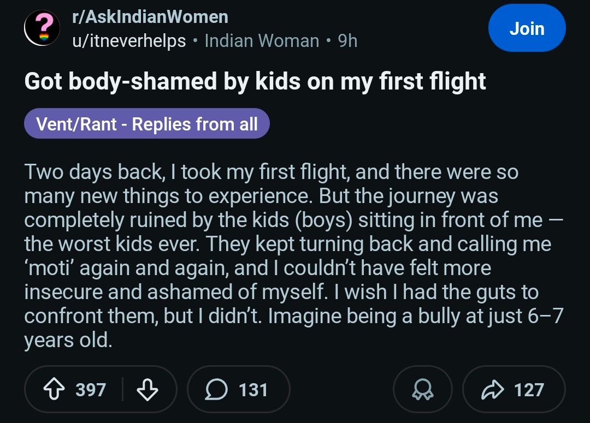The image size is (590, 423).
Task: Filter by Vent/Rant - Replies from all flair
Action: [x=147, y=124]
